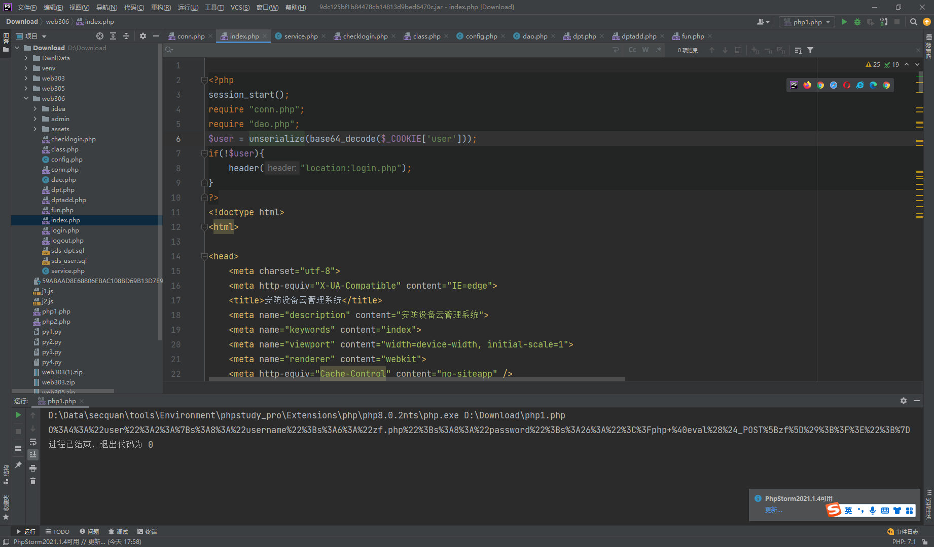Rerun php1.php in Run panel
This screenshot has width=934, height=547.
(x=18, y=415)
